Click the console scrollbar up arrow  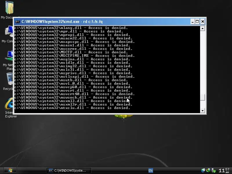click(x=202, y=28)
